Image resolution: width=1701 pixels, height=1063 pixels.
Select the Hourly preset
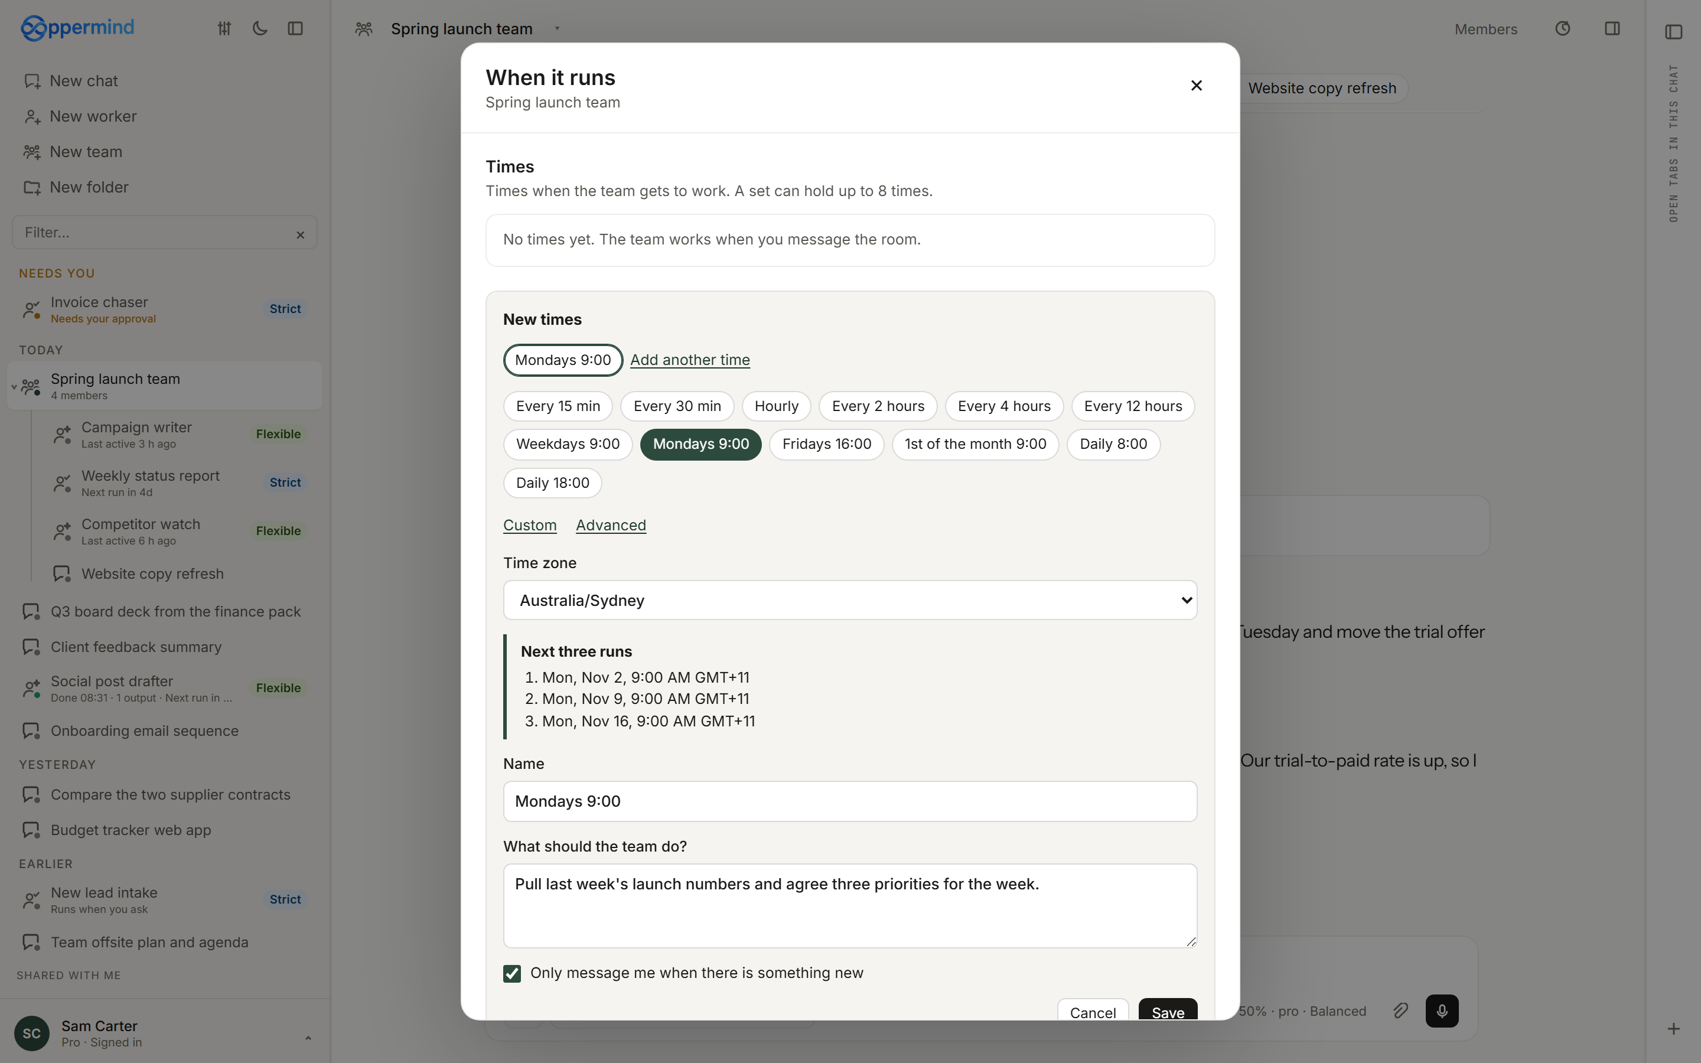tap(776, 406)
